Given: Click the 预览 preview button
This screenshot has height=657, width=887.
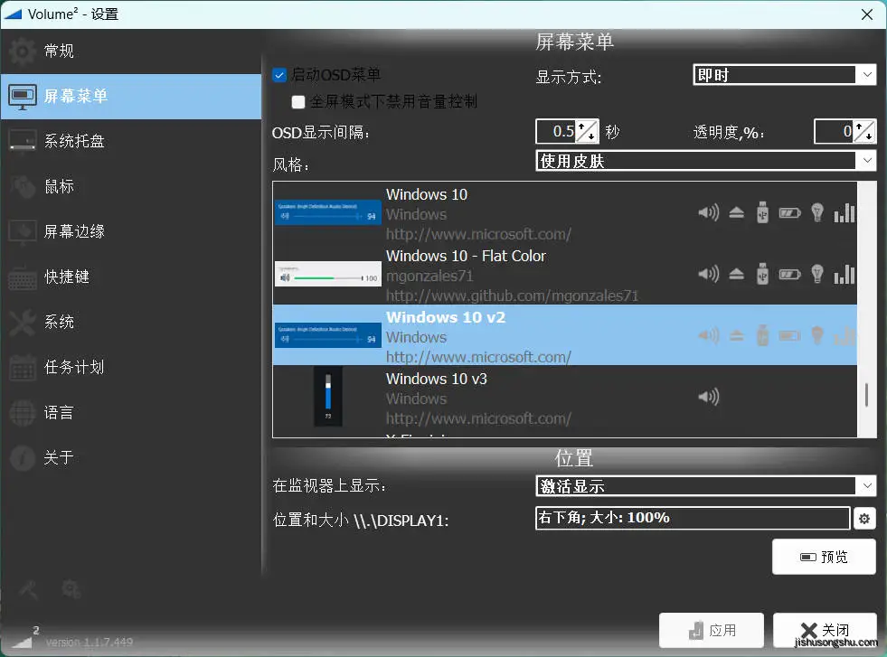Looking at the screenshot, I should click(824, 557).
